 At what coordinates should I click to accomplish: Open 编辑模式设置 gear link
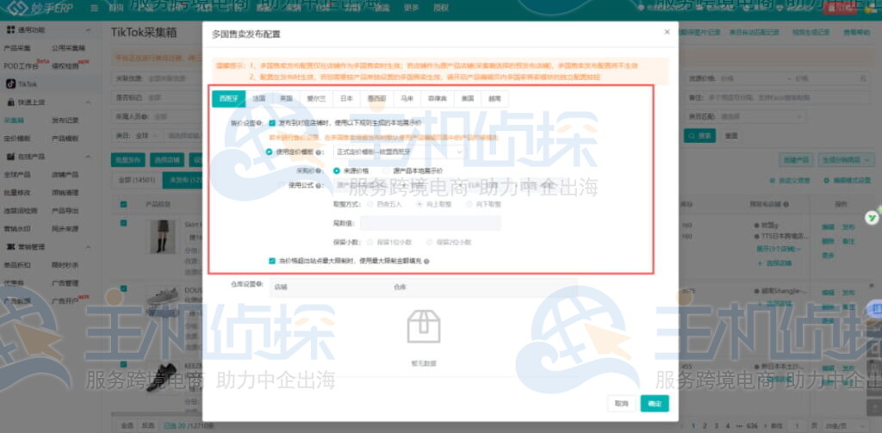click(x=847, y=181)
